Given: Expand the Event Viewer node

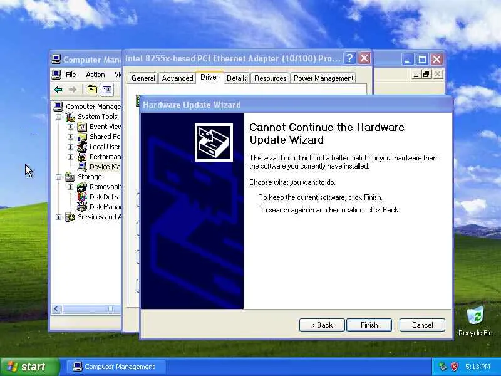Looking at the screenshot, I should (70, 127).
